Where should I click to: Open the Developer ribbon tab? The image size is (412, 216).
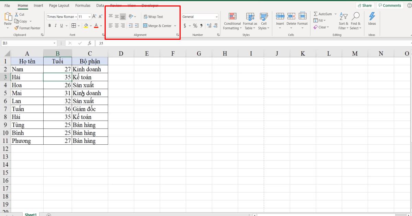click(x=150, y=5)
